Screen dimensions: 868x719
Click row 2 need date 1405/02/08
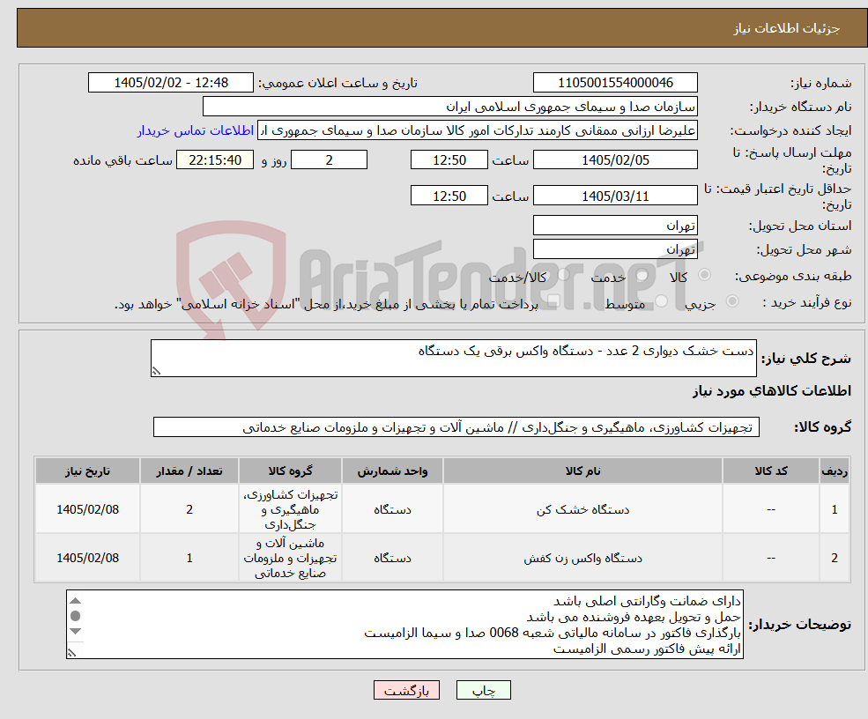tap(87, 558)
